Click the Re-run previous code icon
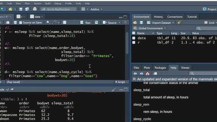217x122 pixels. coord(97,22)
